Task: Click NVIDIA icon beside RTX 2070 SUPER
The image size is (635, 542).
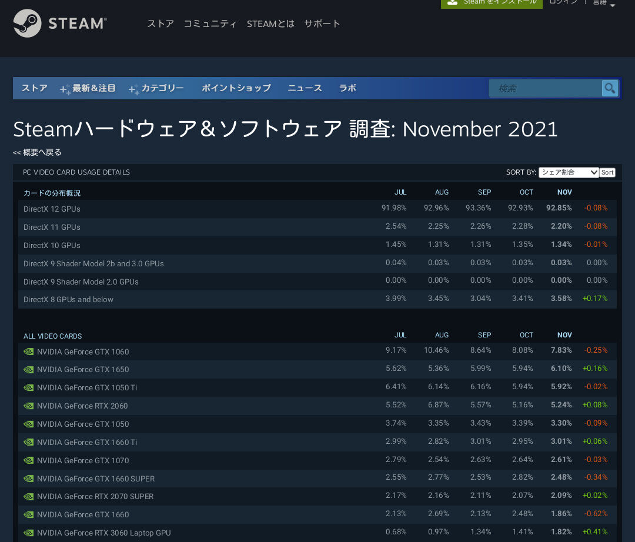Action: (x=28, y=497)
